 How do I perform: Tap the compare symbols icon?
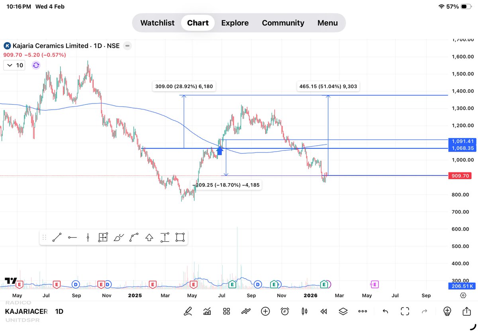(x=246, y=311)
